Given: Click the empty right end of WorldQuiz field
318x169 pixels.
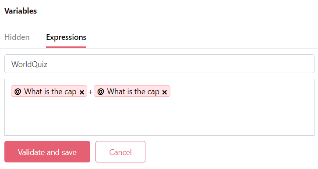Looking at the screenshot, I should [284, 64].
